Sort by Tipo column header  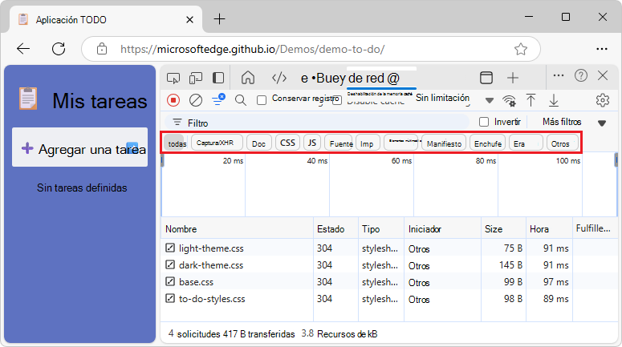pos(380,228)
